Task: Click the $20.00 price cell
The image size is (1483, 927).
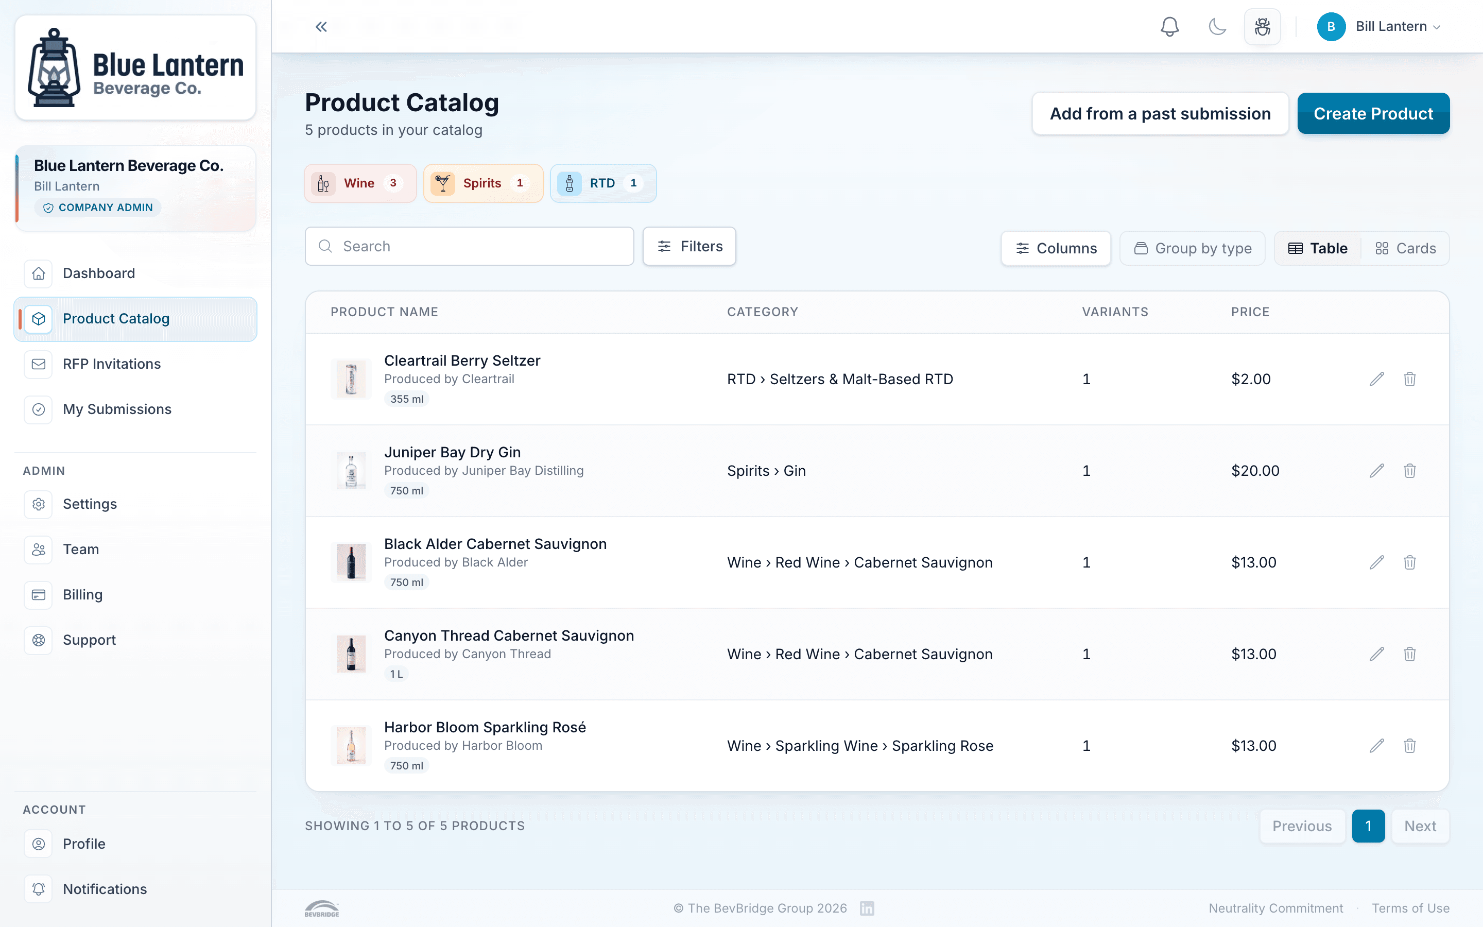Action: coord(1255,471)
